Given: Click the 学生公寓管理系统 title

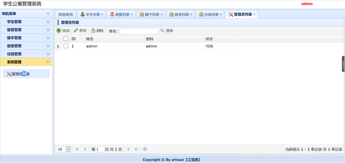Looking at the screenshot, I should point(22,4).
